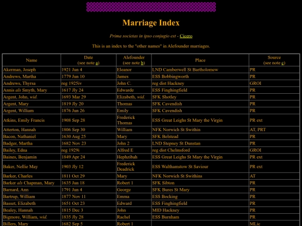Click the date 1630 Aug 25
The width and height of the screenshot is (302, 226).
[x=74, y=137]
